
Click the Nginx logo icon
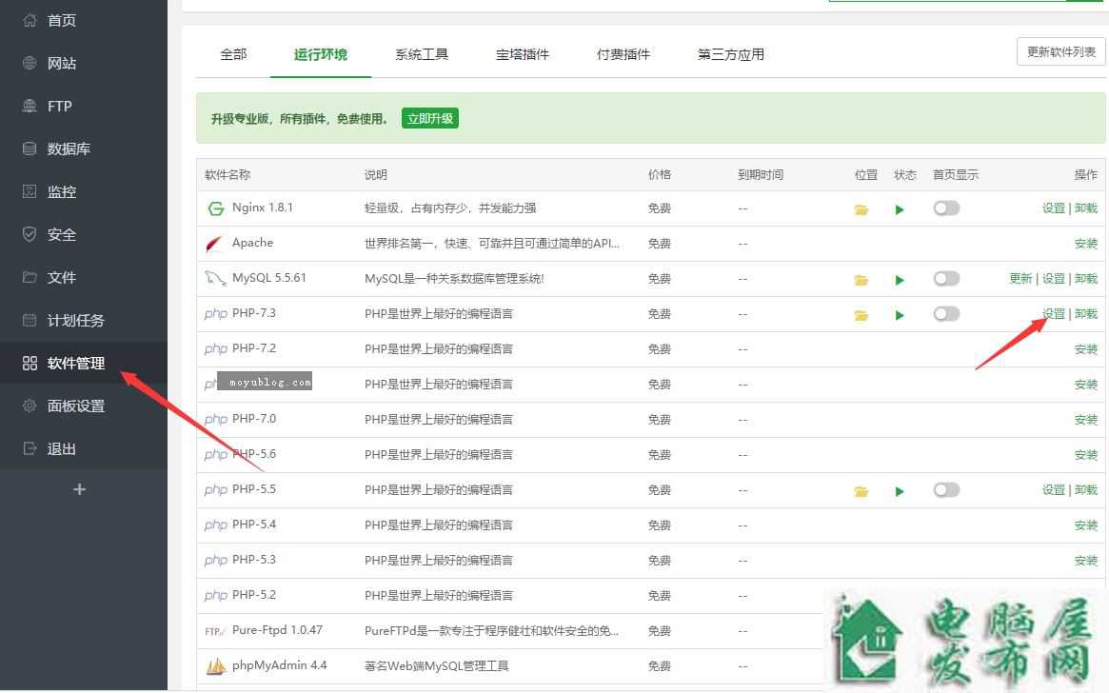click(215, 208)
